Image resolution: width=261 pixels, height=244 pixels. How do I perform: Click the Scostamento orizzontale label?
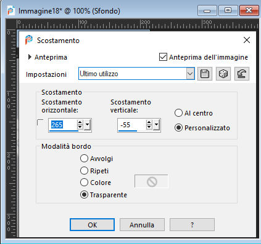(62, 106)
